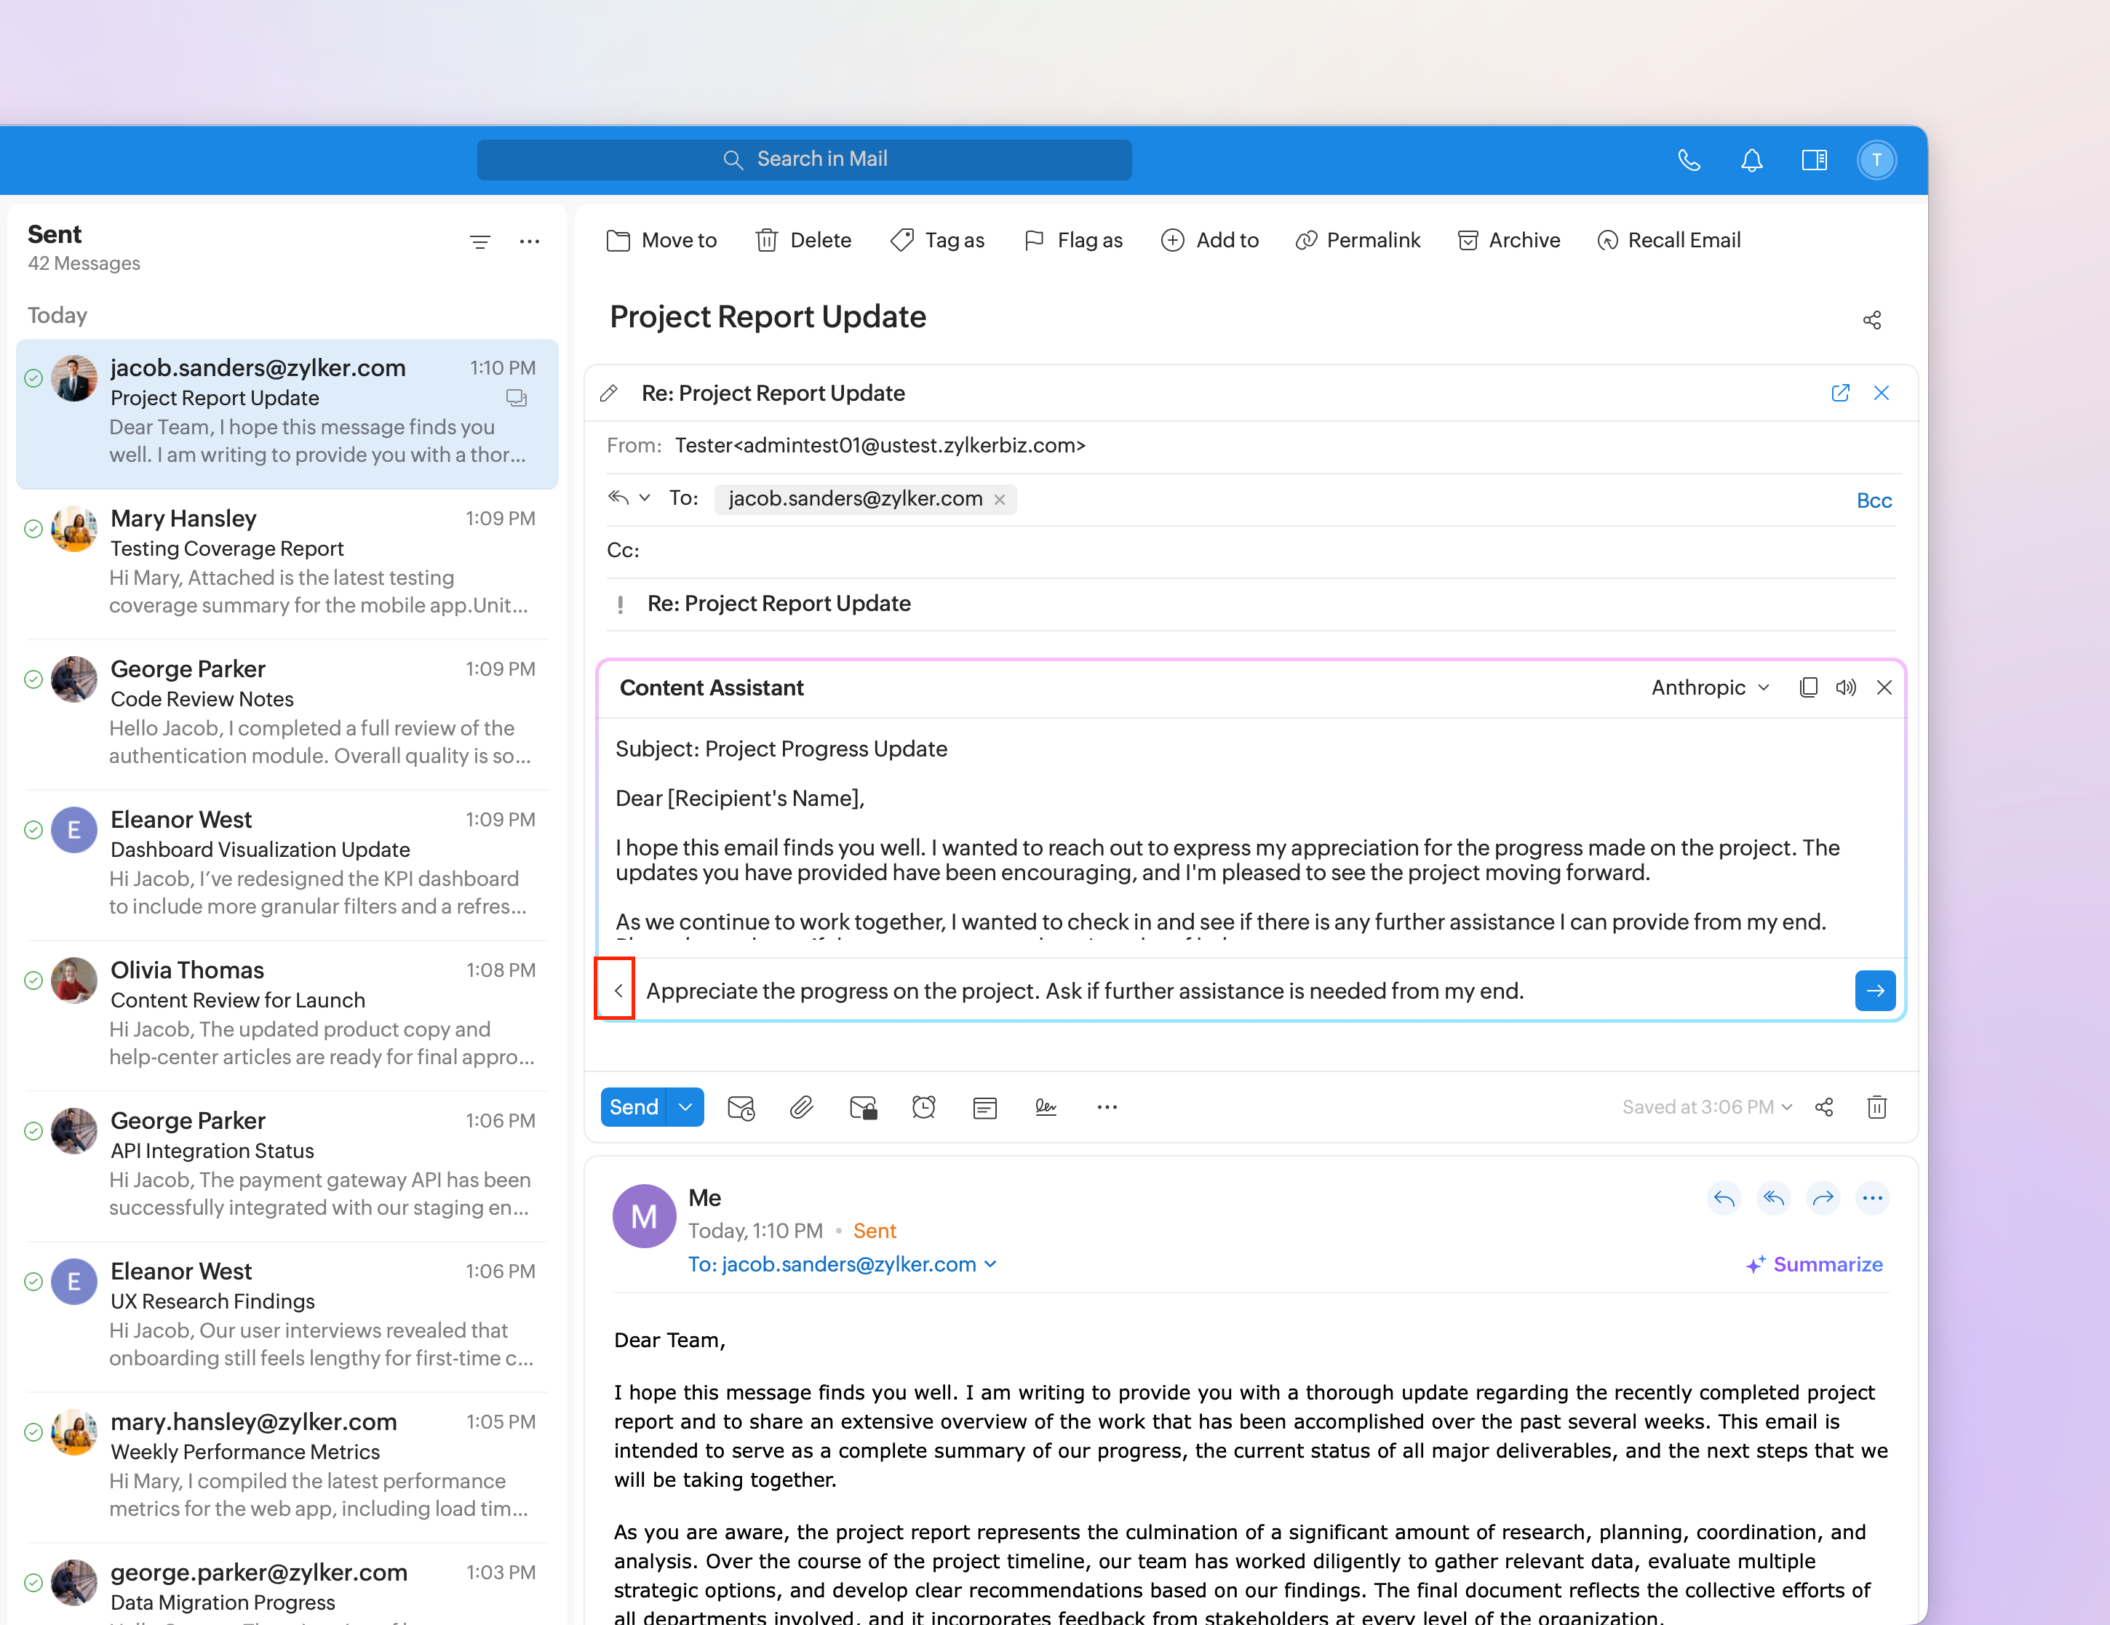Submit the Content Assistant prompt arrow
Screen dimensions: 2110x1625
click(1874, 991)
